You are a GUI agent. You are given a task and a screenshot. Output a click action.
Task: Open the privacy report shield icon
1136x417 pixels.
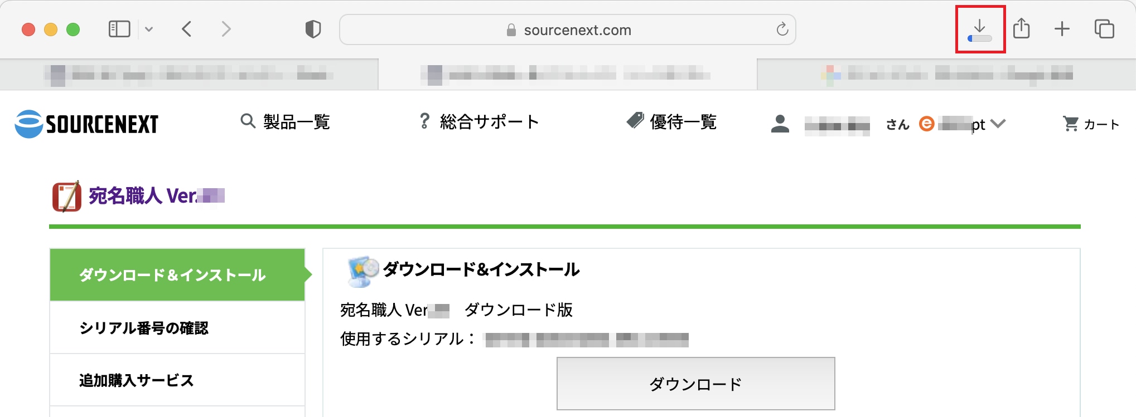coord(313,29)
